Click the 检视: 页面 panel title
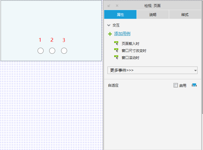This screenshot has height=150, width=203. tap(153, 6)
